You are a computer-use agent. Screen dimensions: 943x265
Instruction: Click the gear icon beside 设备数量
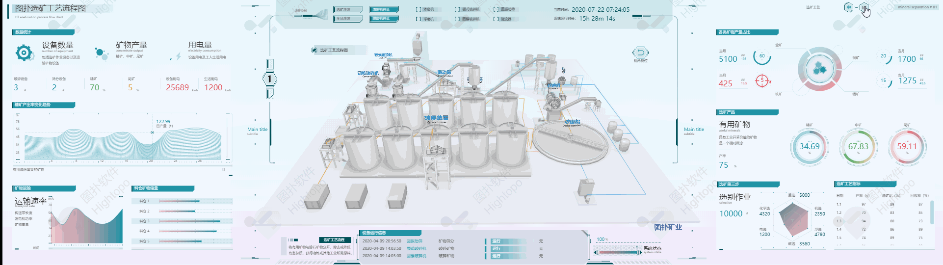coord(24,53)
